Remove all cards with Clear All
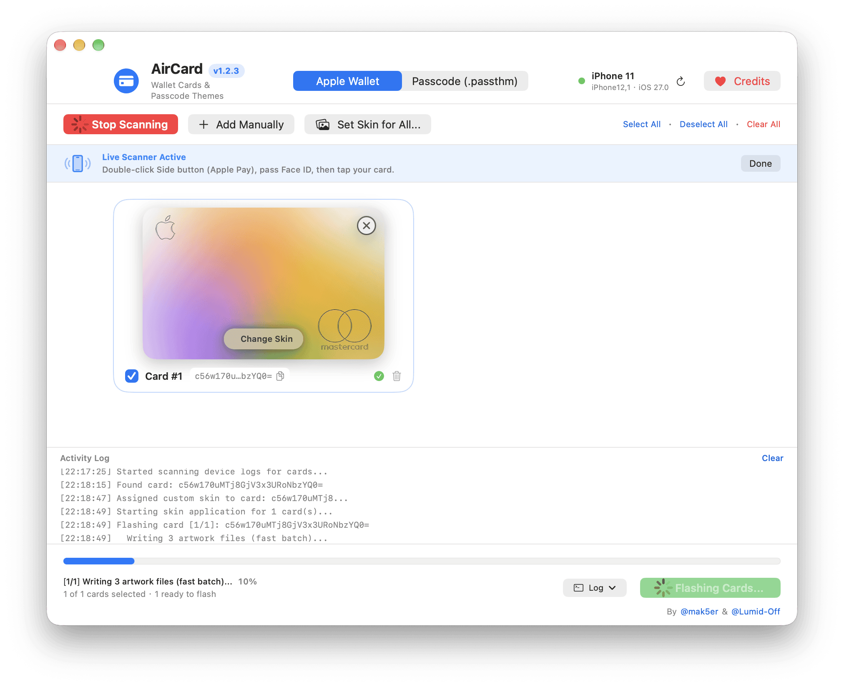This screenshot has width=844, height=687. [763, 124]
